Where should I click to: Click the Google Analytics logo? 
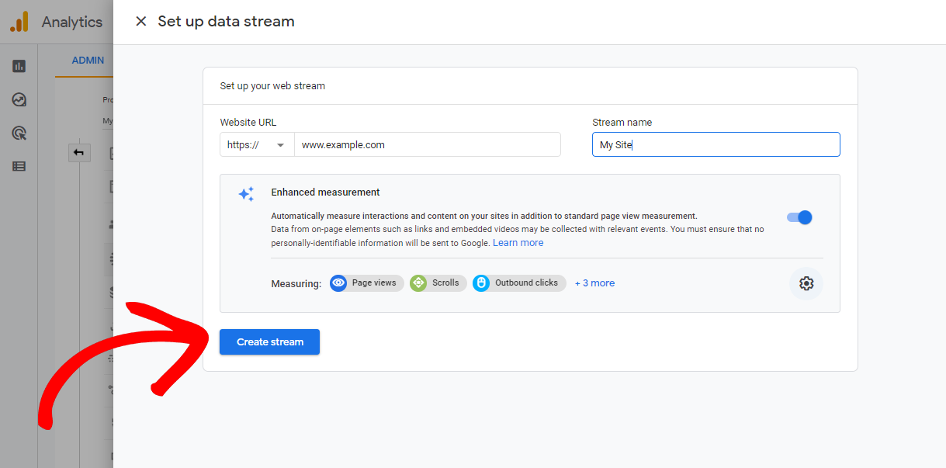19,22
